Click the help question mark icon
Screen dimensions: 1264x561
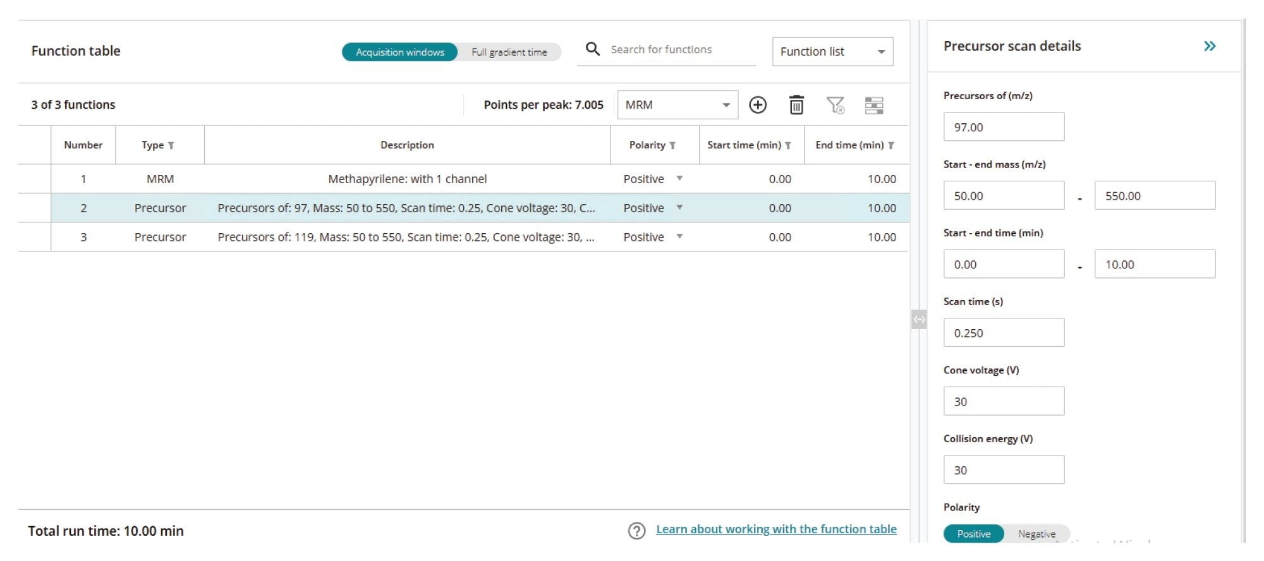(x=636, y=531)
